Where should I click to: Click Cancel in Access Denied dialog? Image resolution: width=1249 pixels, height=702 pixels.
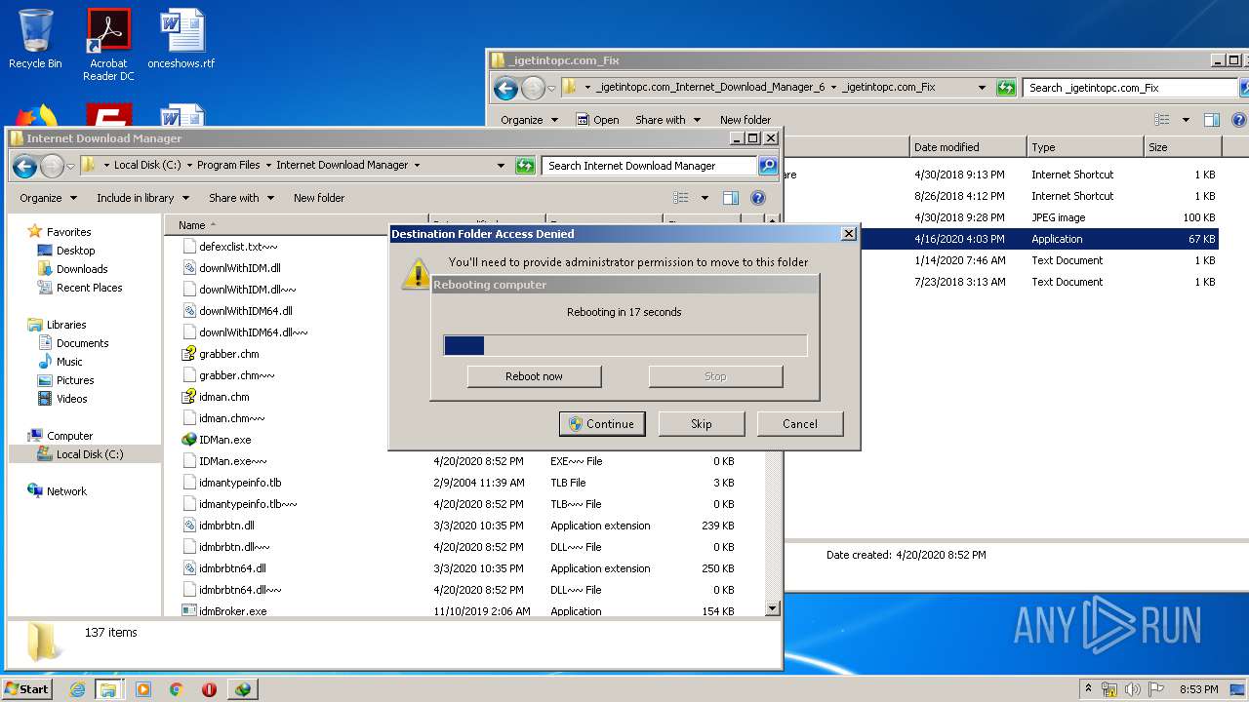point(800,424)
